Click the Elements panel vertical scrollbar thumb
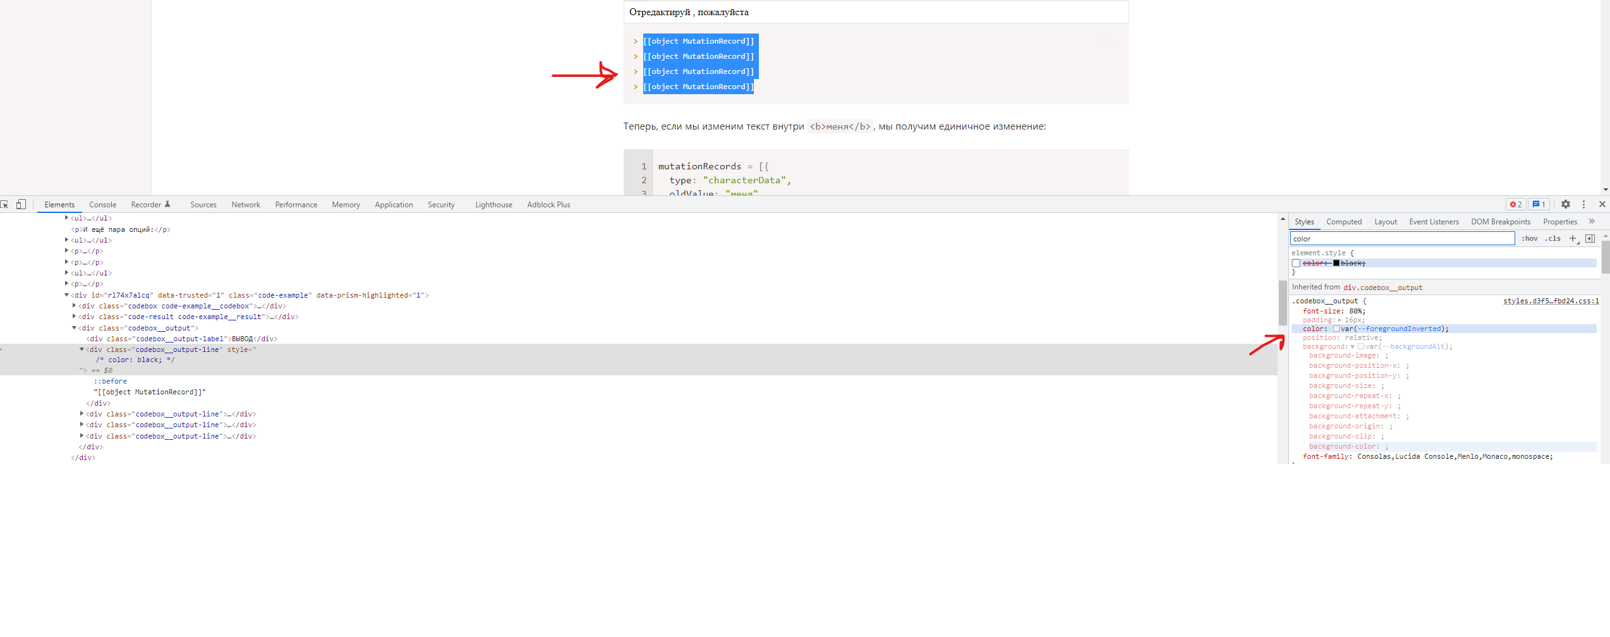Viewport: 1610px width, 637px height. click(1283, 303)
